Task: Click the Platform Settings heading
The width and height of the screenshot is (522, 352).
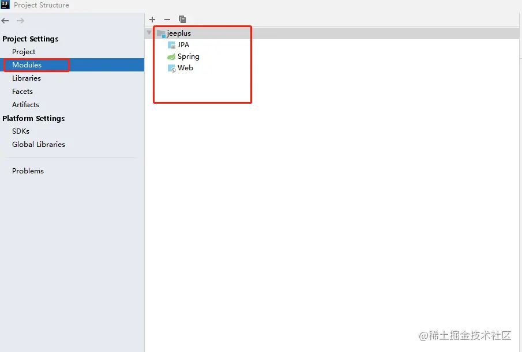Action: click(x=33, y=118)
